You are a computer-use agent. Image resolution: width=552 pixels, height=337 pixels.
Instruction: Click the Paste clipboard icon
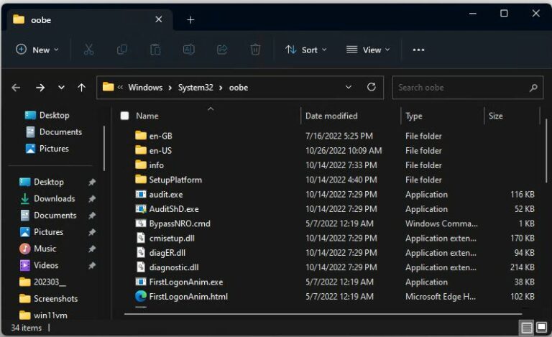pos(155,50)
